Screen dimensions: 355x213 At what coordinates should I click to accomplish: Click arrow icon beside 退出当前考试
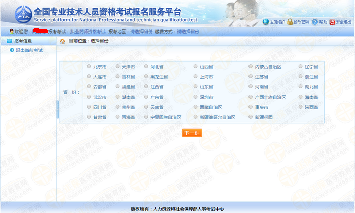coord(12,50)
